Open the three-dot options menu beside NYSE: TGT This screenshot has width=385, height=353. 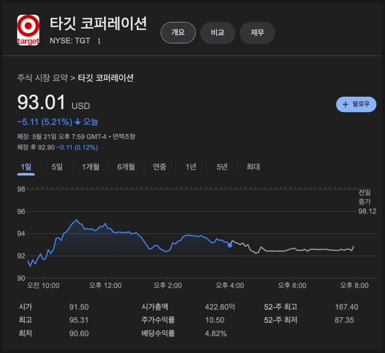[x=99, y=41]
